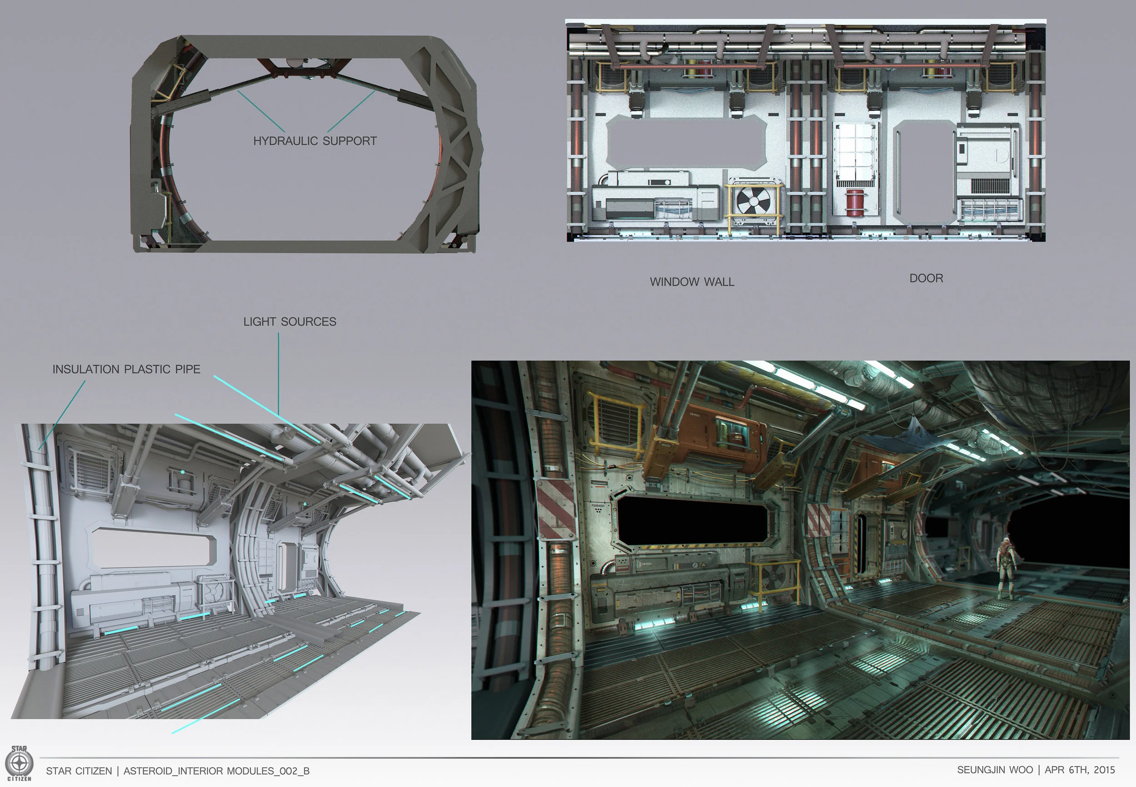Select the wall elevation render with window and door
This screenshot has width=1136, height=787.
(806, 131)
